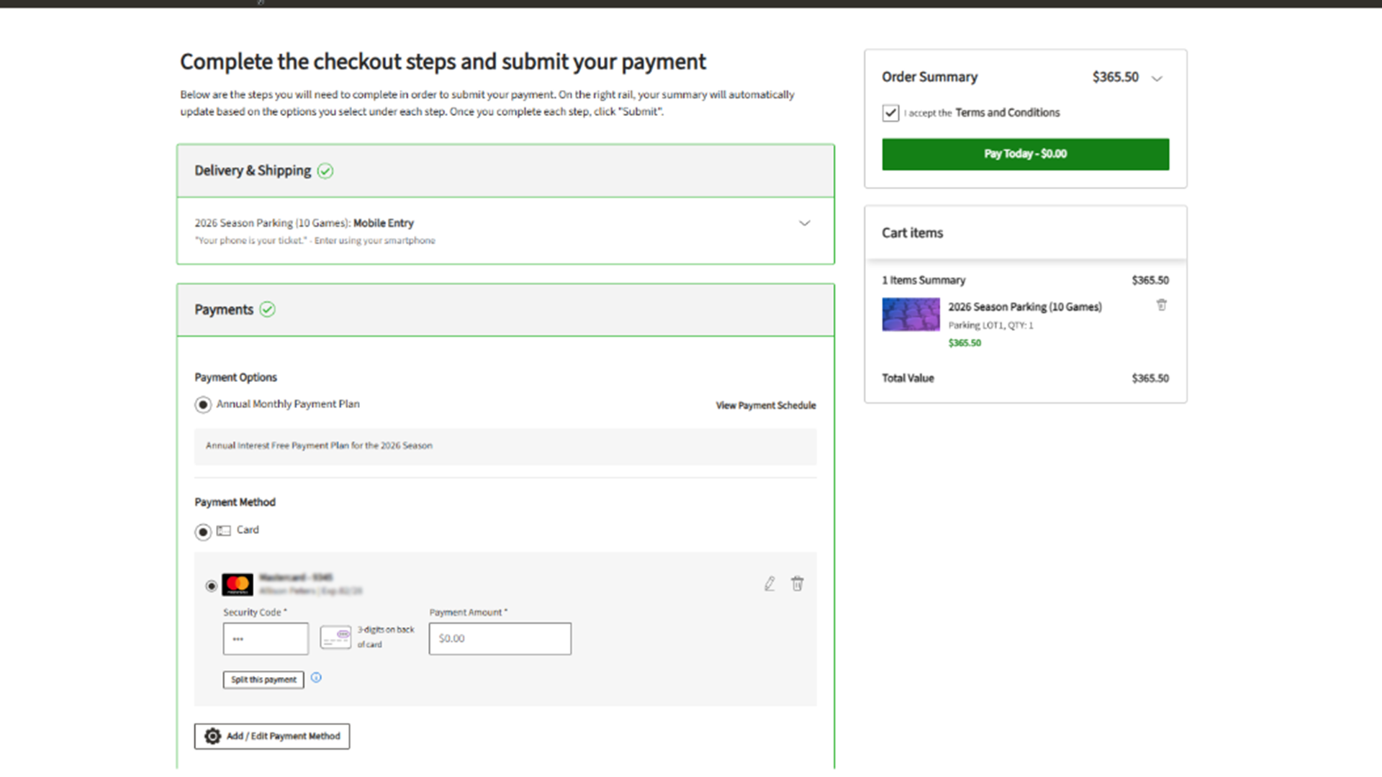Image resolution: width=1382 pixels, height=777 pixels.
Task: Click the edit pencil icon for saved card
Action: coord(769,583)
